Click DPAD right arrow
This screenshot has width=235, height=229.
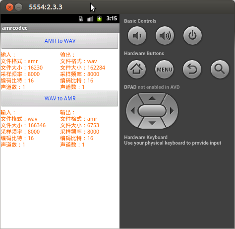[172, 111]
